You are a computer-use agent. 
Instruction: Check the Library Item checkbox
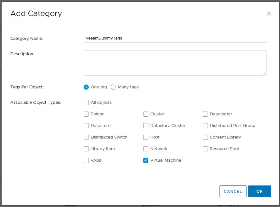coord(86,149)
